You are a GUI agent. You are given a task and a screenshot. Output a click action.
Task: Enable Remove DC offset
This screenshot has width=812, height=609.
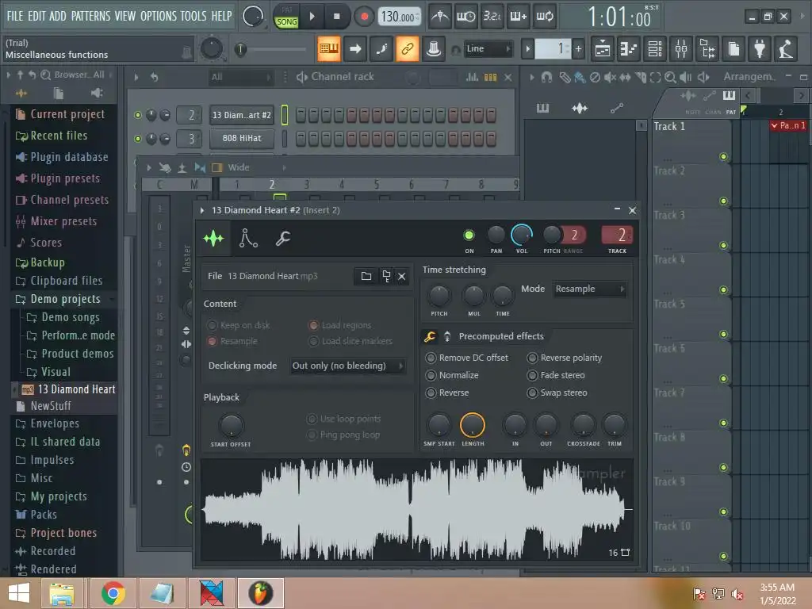click(431, 358)
